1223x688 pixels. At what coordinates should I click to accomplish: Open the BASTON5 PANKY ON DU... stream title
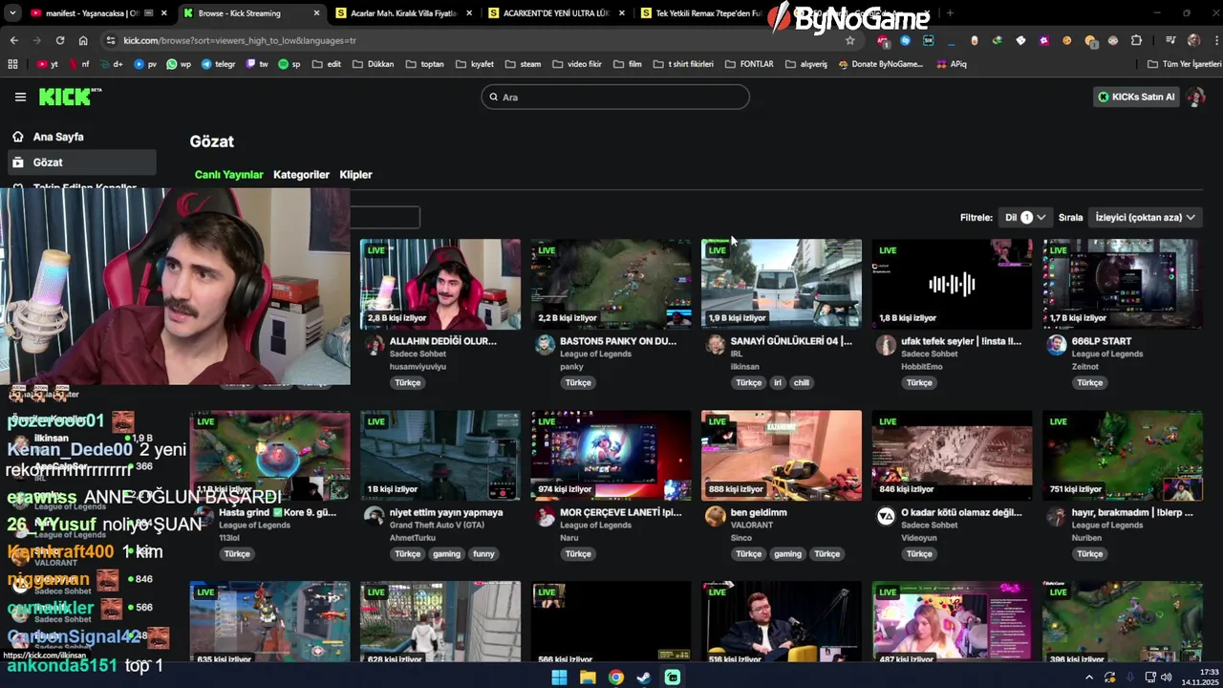618,341
